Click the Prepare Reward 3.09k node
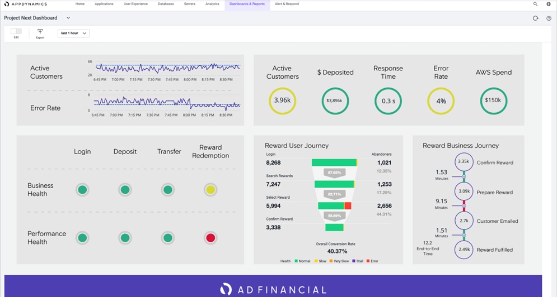The width and height of the screenshot is (557, 297). [x=464, y=191]
